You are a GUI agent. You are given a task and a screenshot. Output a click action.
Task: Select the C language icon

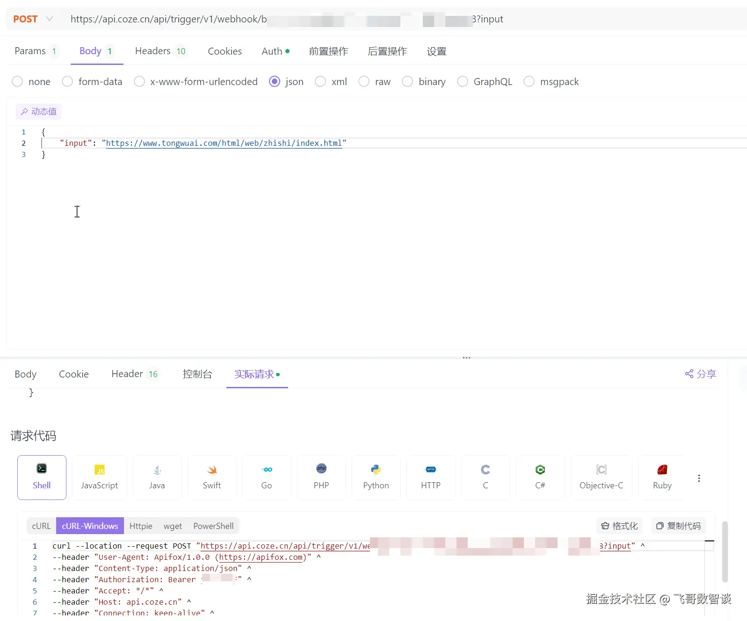[x=486, y=477]
